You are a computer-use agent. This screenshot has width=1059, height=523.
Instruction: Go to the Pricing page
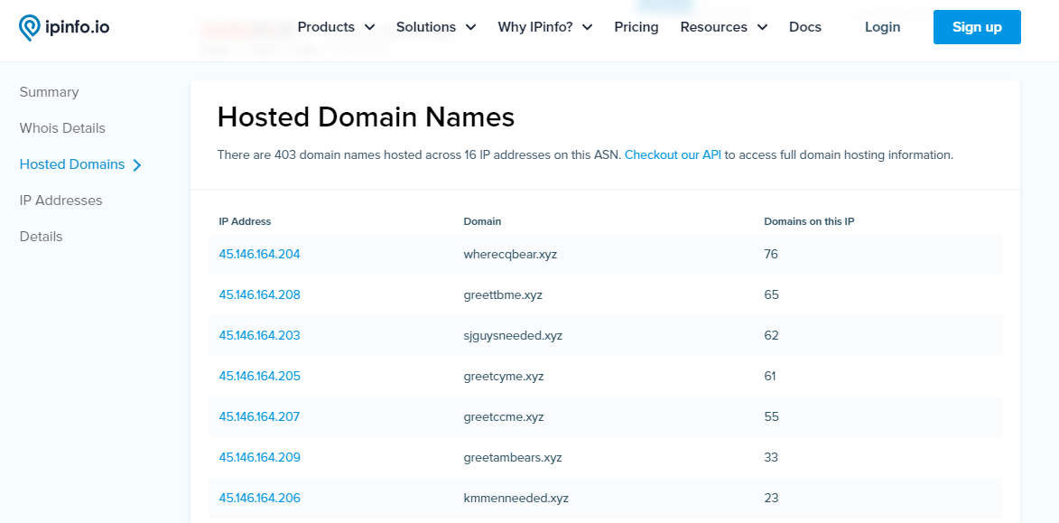636,27
